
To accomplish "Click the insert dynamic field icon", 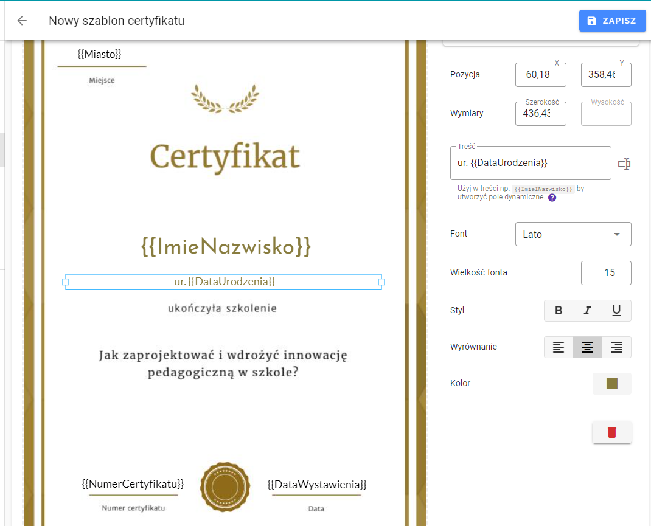I will (624, 164).
